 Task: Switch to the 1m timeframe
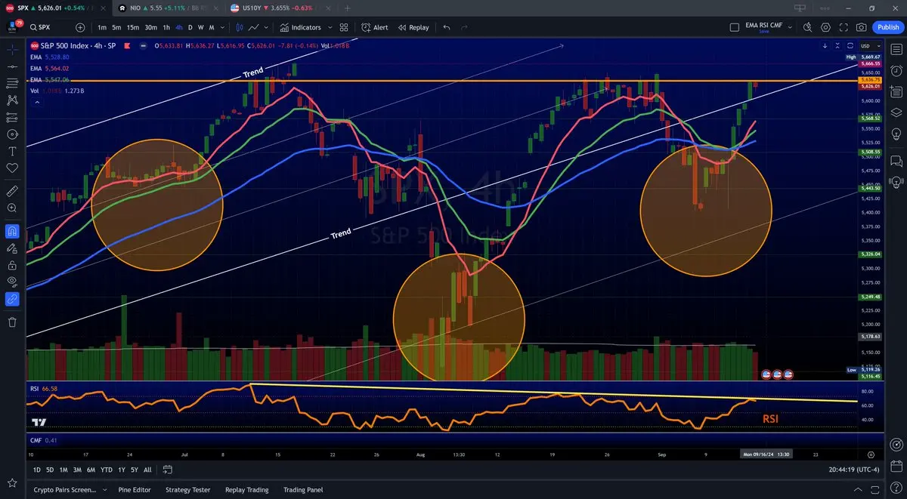[102, 27]
